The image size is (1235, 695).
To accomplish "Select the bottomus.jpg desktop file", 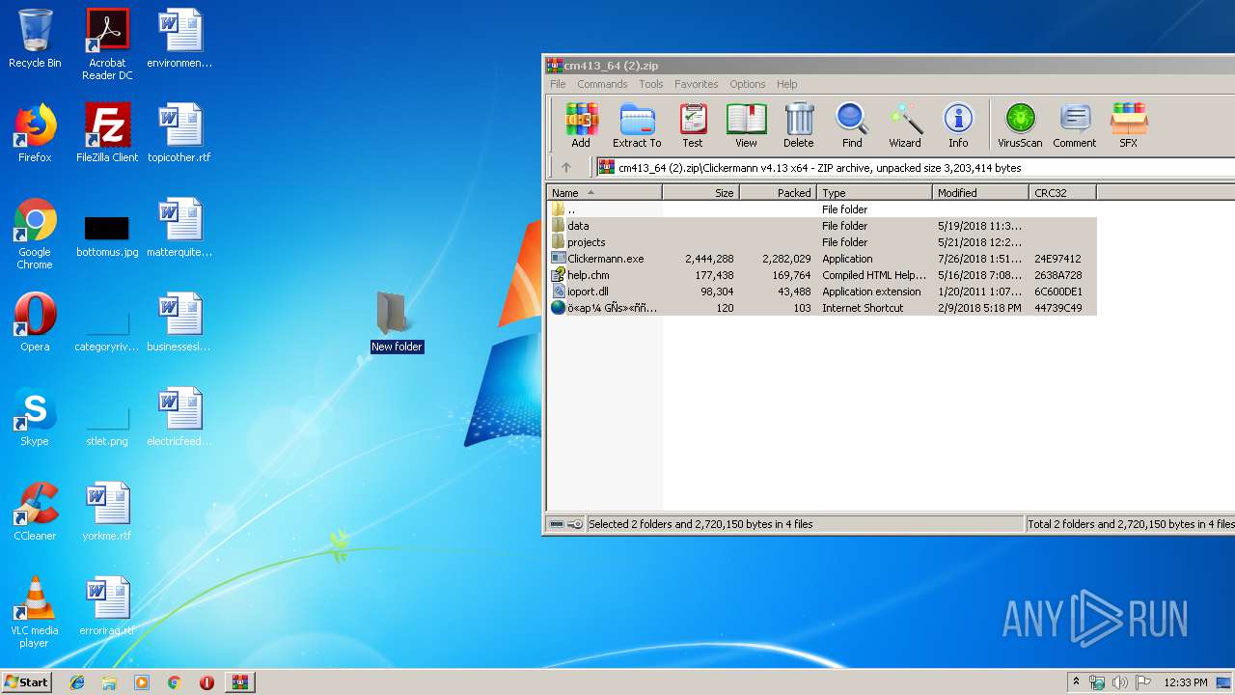I will point(107,236).
